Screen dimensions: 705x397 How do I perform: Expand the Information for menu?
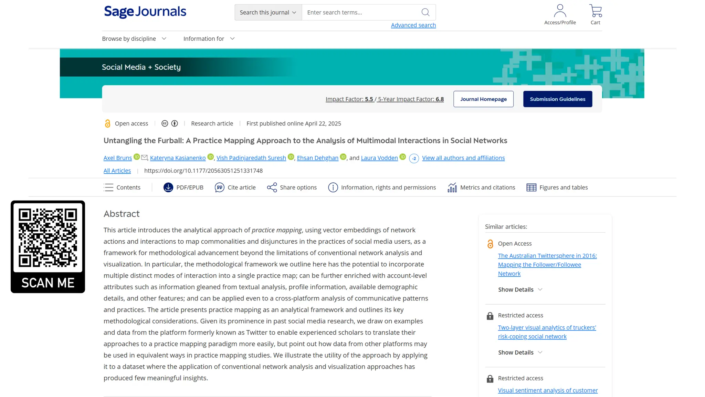click(209, 39)
